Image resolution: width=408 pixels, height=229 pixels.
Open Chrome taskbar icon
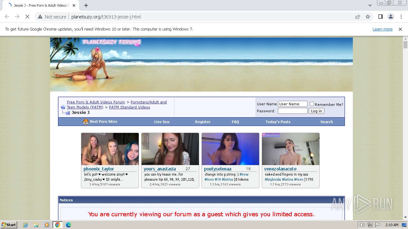[x=57, y=225]
